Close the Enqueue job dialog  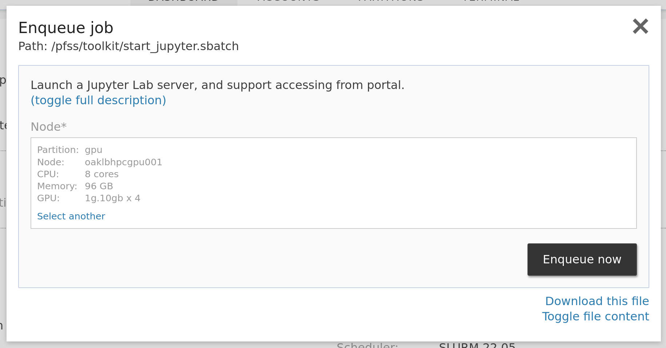pyautogui.click(x=640, y=27)
